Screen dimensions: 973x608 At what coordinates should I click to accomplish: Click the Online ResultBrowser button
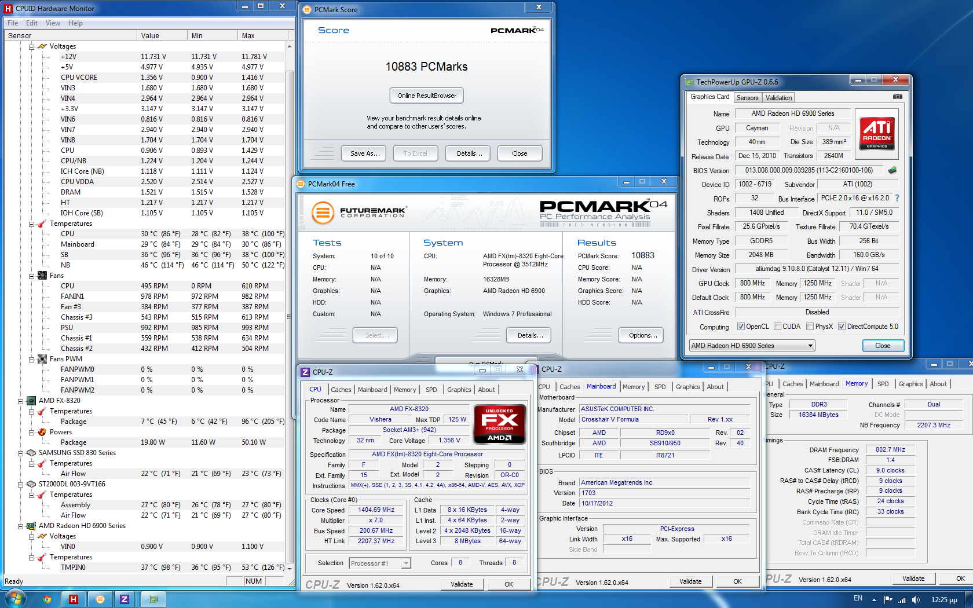(x=427, y=96)
